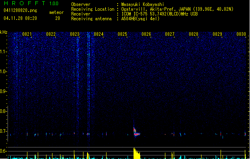Viewport: 250px width, 159px height.
Task: Click the 1.0 kHz axis label
Action: 3,72
